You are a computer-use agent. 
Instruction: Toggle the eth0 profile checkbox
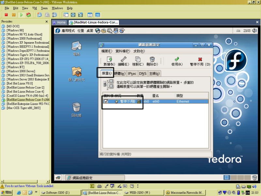click(106, 101)
